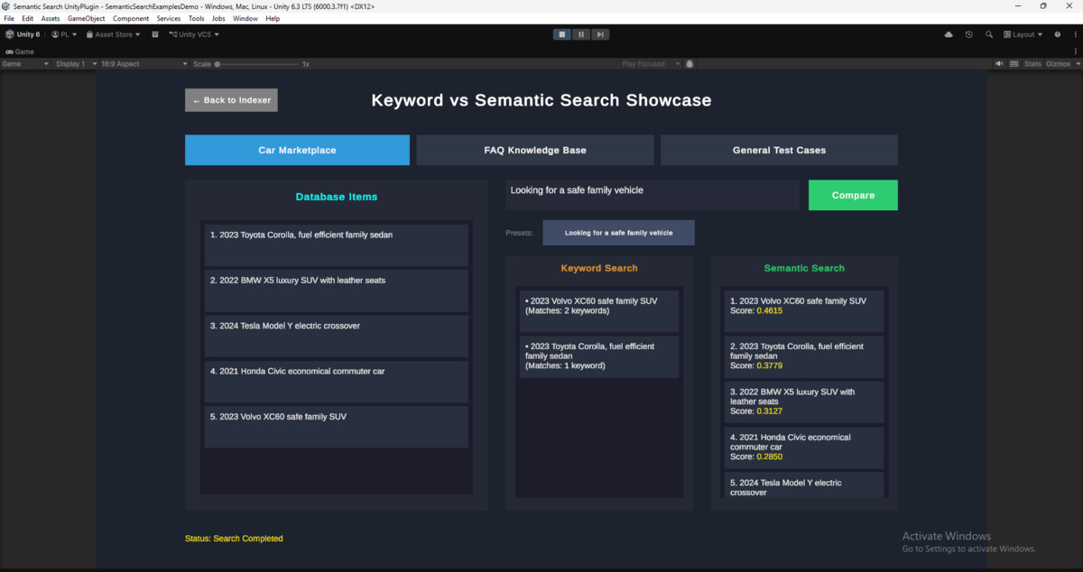Viewport: 1083px width, 572px height.
Task: Toggle the Stats overlay
Action: pyautogui.click(x=1032, y=64)
